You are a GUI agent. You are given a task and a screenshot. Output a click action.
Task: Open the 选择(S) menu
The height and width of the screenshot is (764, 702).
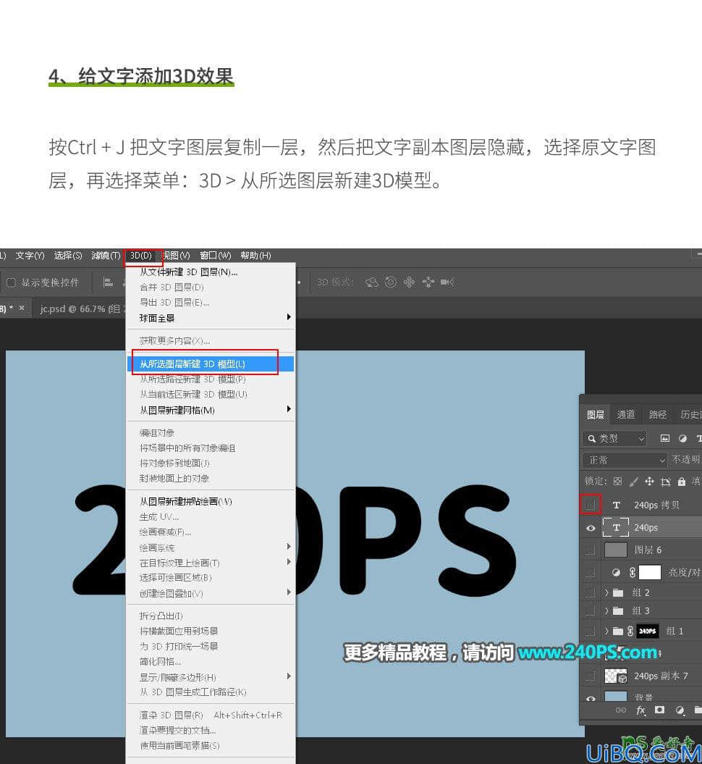(x=68, y=256)
